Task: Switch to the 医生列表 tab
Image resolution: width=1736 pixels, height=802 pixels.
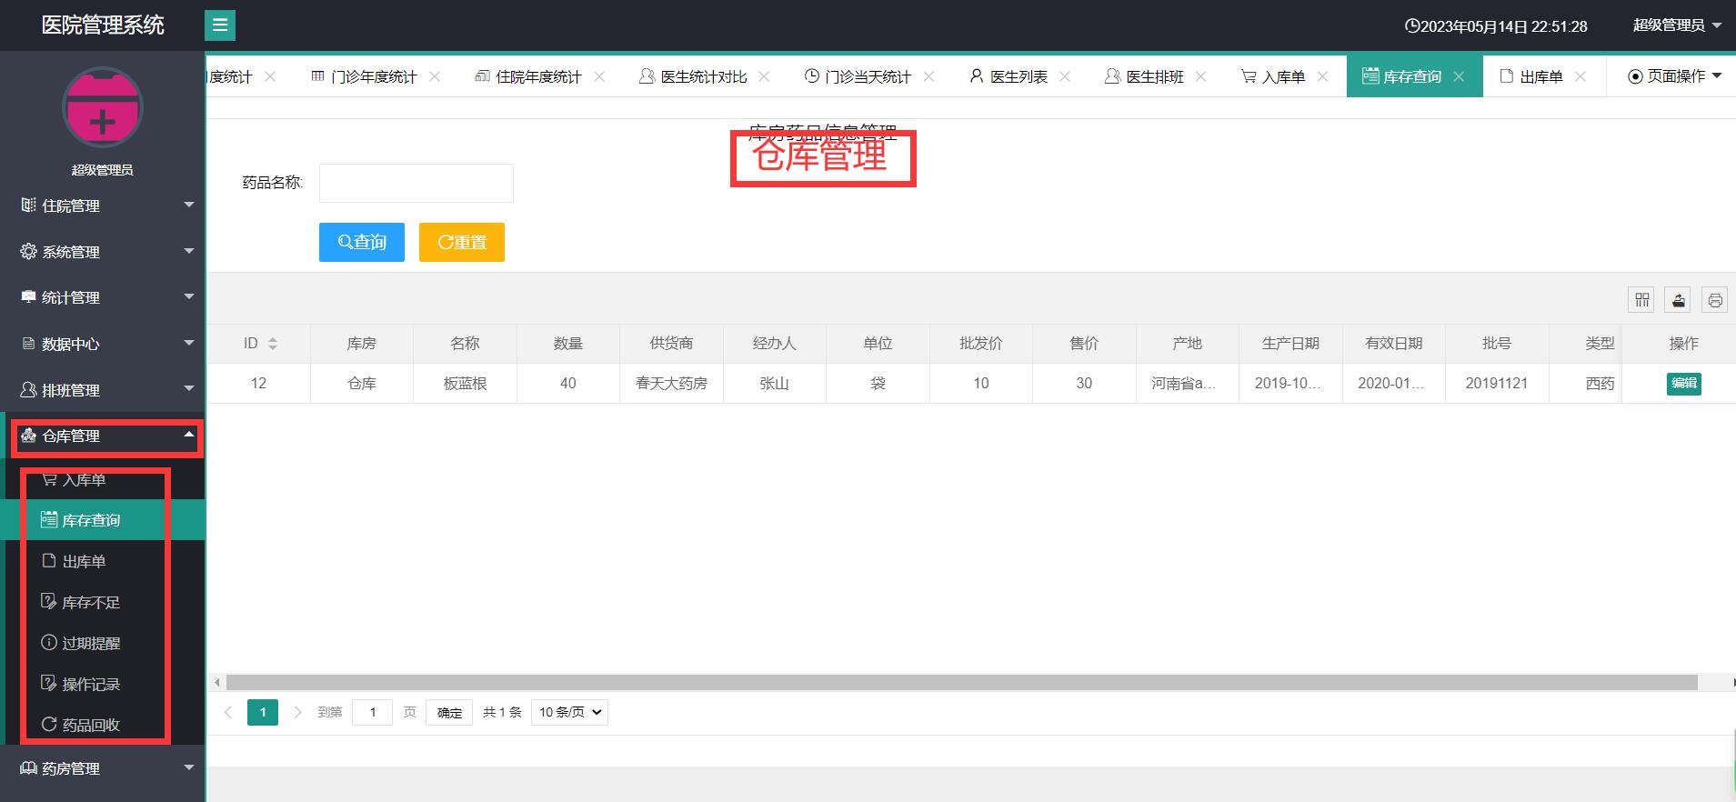Action: click(x=1008, y=76)
